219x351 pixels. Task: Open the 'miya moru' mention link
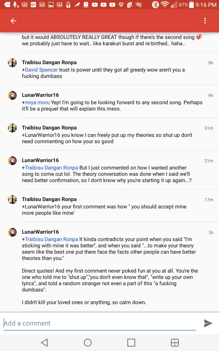pyautogui.click(x=37, y=103)
